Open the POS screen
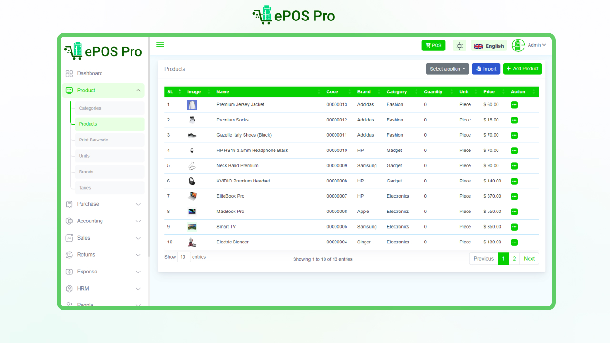This screenshot has height=343, width=610. pos(433,45)
